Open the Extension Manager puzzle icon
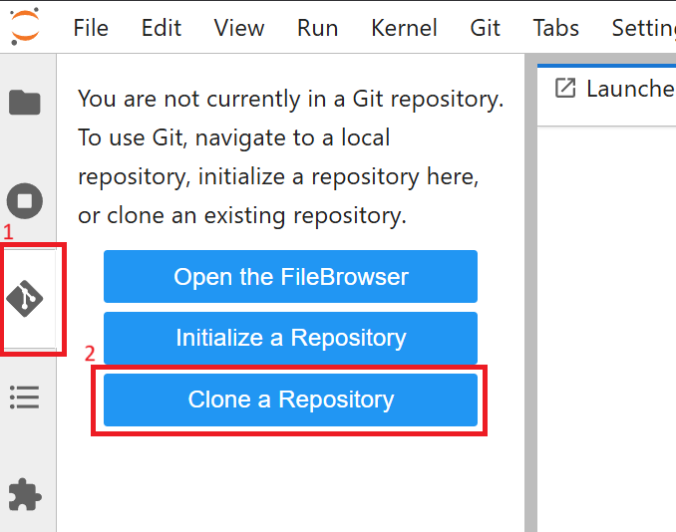Screen dimensions: 676x532 pyautogui.click(x=25, y=495)
